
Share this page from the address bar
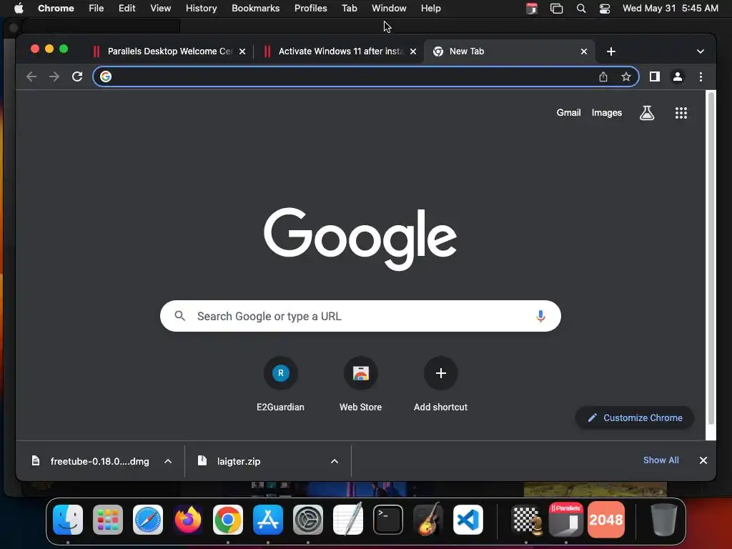[603, 76]
